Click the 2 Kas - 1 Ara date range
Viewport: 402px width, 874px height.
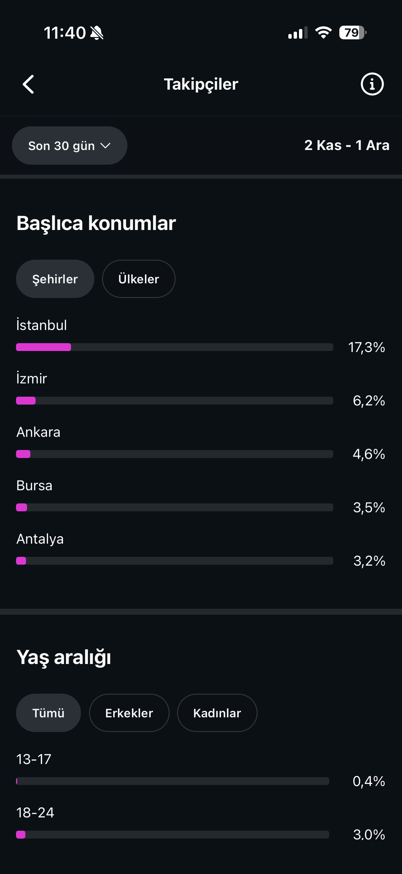point(347,145)
